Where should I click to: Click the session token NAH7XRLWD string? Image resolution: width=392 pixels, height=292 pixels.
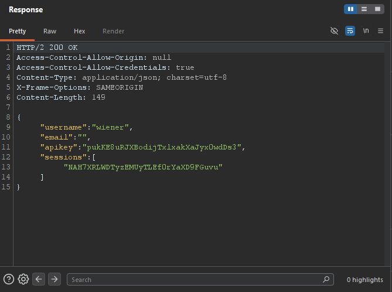pyautogui.click(x=143, y=167)
